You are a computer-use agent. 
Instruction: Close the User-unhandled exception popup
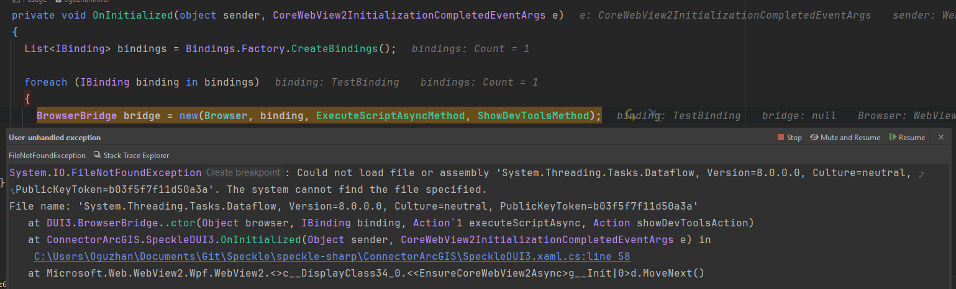941,138
